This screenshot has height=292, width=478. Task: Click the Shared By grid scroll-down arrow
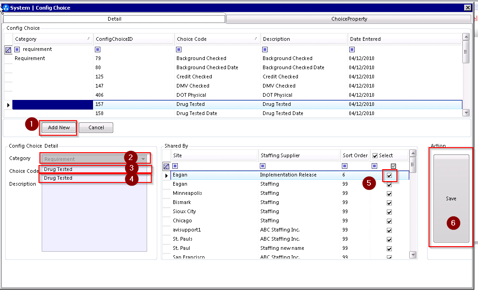[x=413, y=254]
